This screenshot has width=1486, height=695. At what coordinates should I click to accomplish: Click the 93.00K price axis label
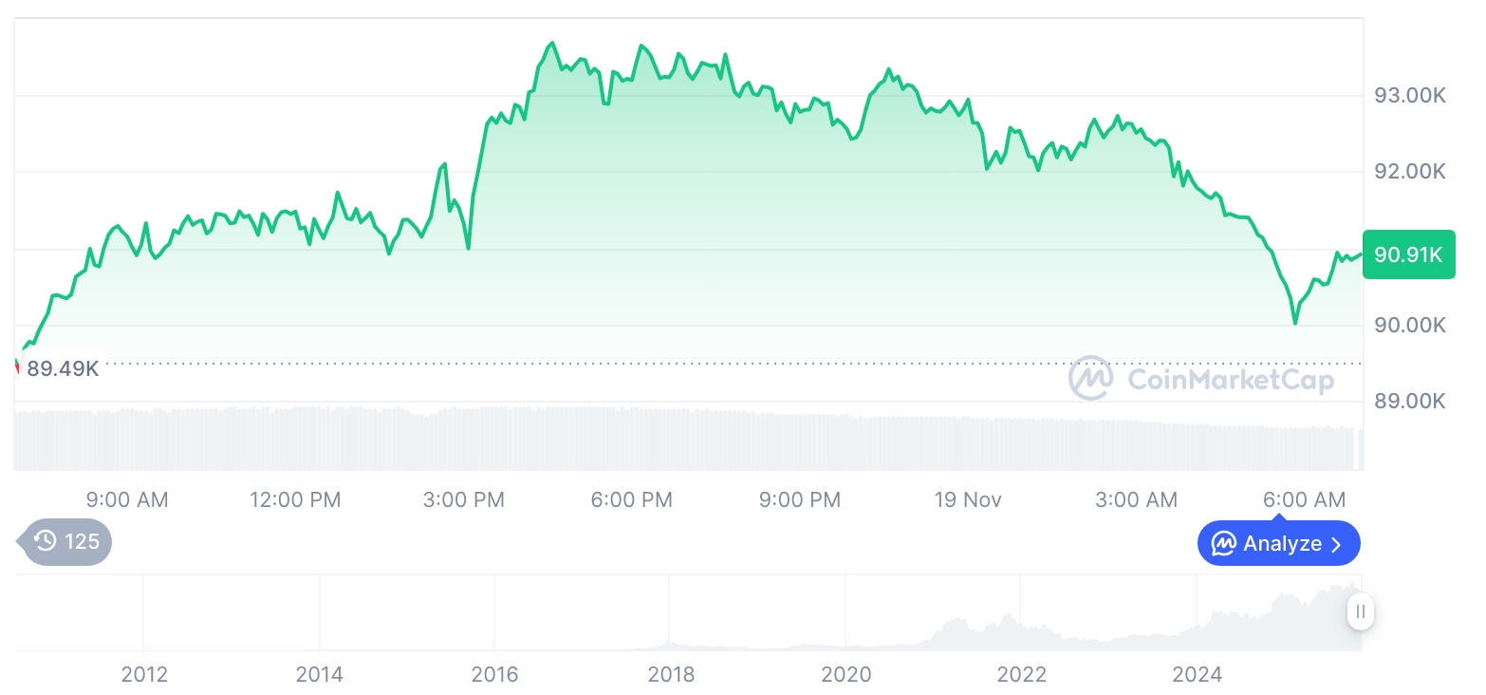pyautogui.click(x=1410, y=95)
